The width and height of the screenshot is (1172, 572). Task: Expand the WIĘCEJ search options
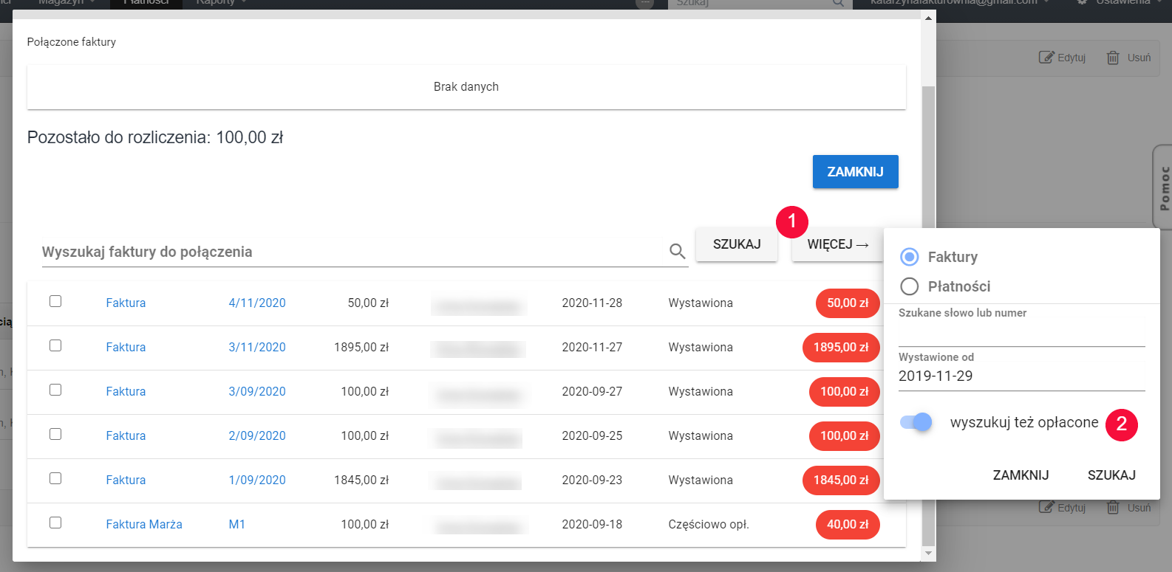point(837,244)
